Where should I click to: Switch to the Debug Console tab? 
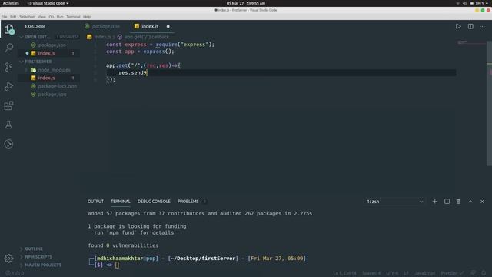coord(154,202)
